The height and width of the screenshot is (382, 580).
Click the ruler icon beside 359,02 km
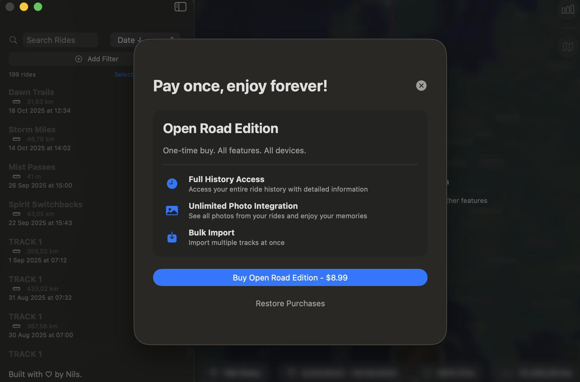coord(17,251)
